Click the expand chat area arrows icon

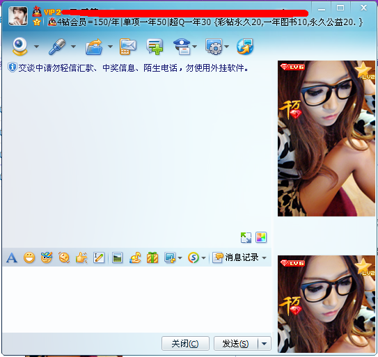pos(246,238)
